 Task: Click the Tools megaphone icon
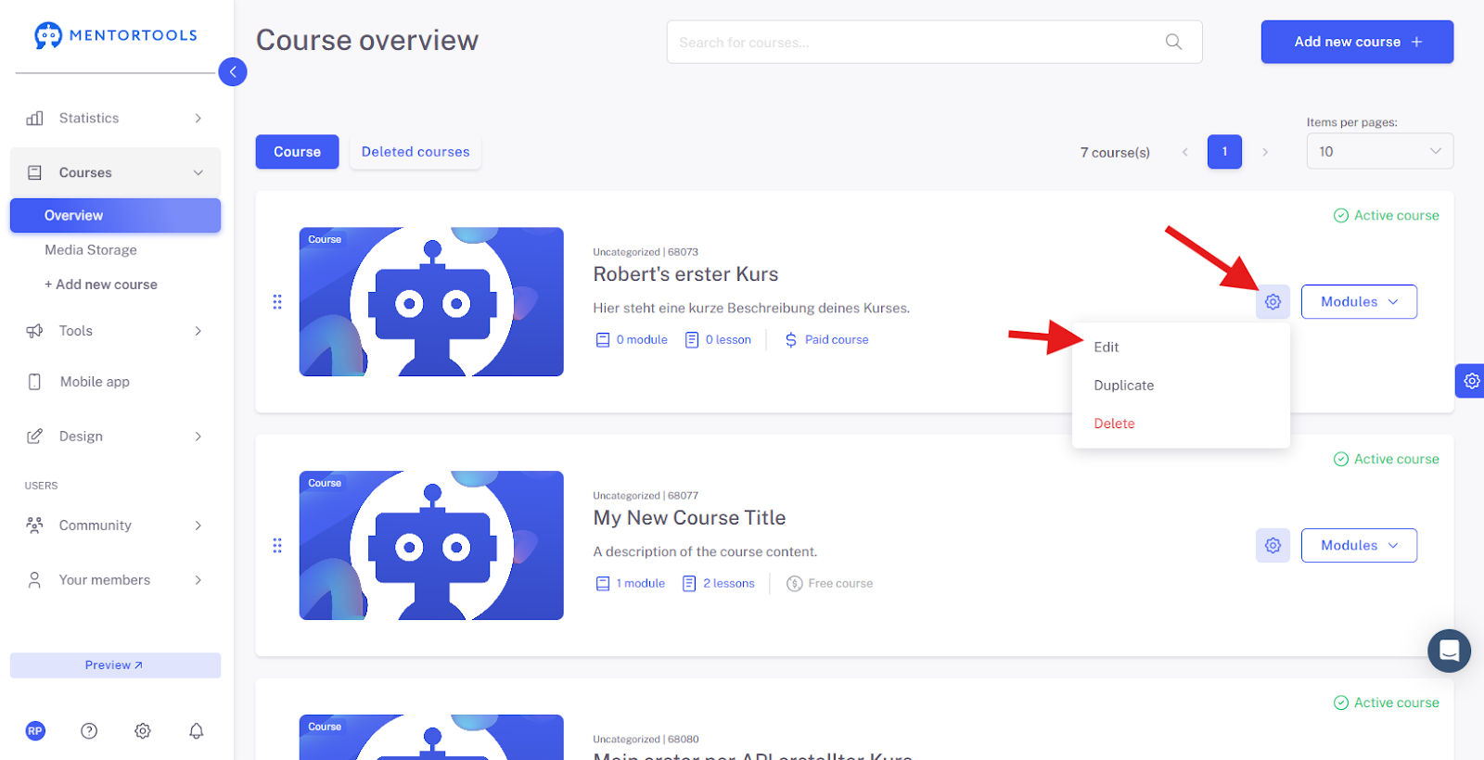[x=35, y=331]
